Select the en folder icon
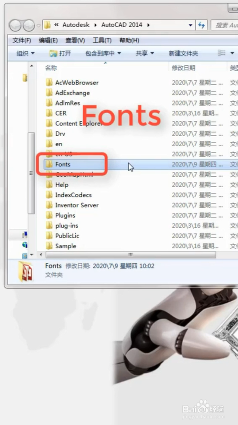 [x=49, y=144]
